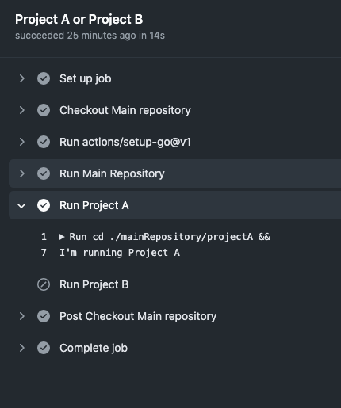Click log line number 1

44,237
